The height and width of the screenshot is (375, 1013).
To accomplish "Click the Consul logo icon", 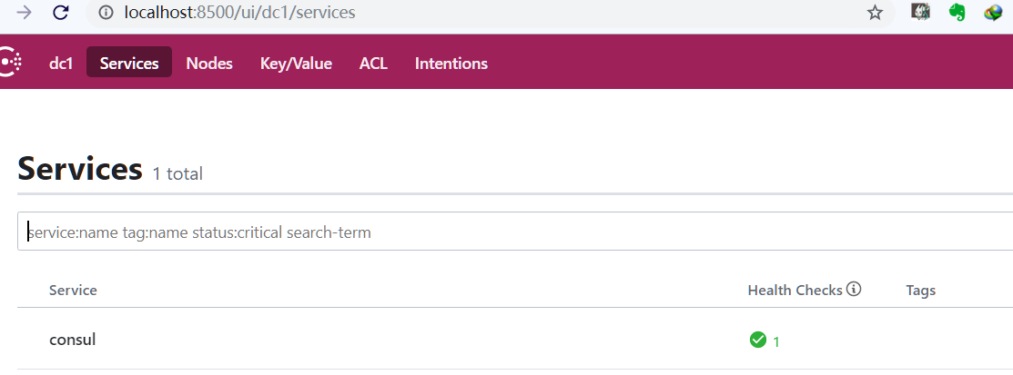I will (9, 62).
